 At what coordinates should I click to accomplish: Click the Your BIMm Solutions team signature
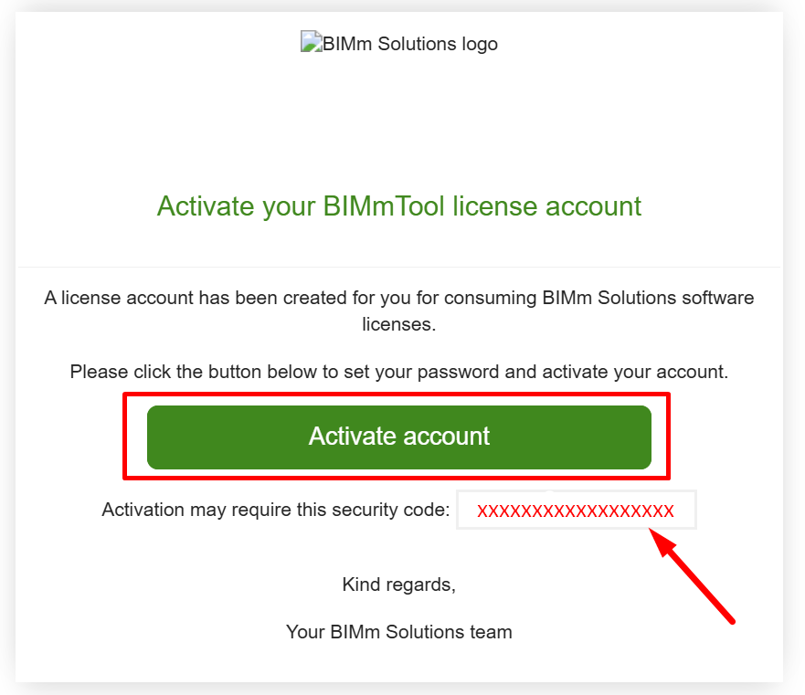[x=399, y=632]
